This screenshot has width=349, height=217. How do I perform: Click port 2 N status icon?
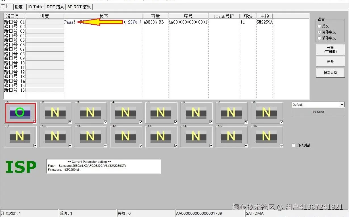click(x=55, y=112)
